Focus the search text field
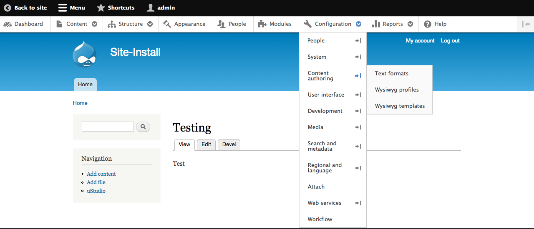The height and width of the screenshot is (229, 534). tap(108, 127)
